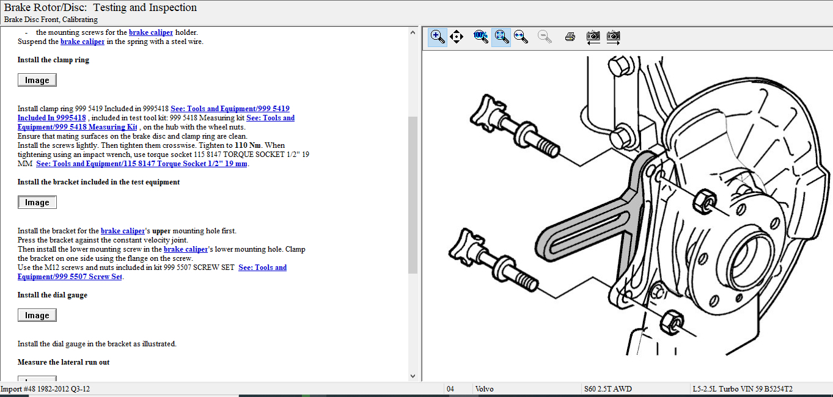833x397 pixels.
Task: Click the text pane vertical scrollbar thumb
Action: [413, 195]
